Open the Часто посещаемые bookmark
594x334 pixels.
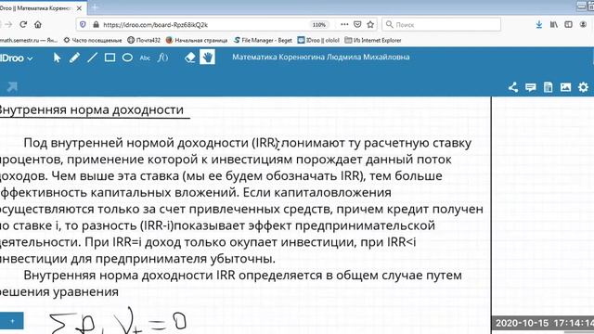click(x=93, y=40)
